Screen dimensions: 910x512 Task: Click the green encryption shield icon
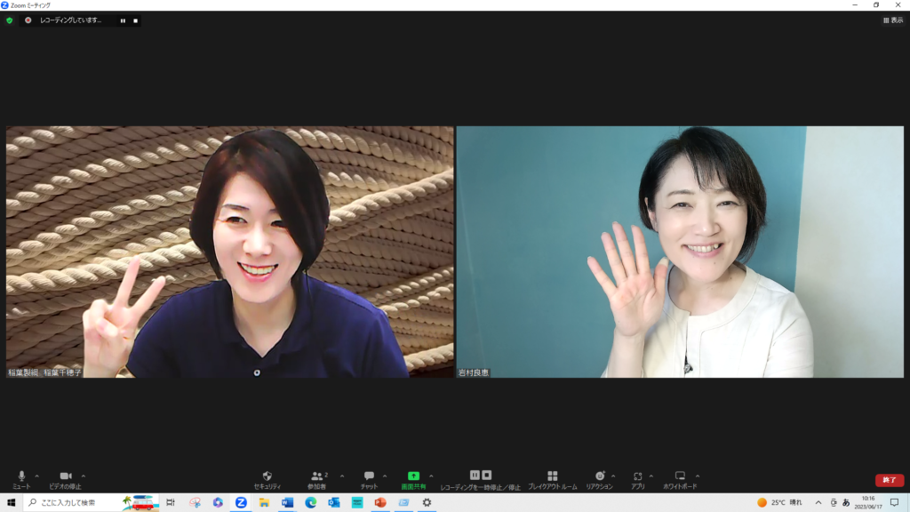click(x=10, y=20)
